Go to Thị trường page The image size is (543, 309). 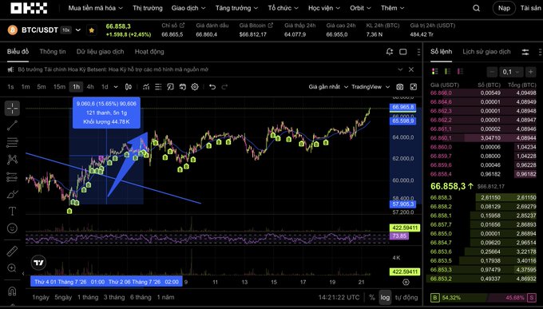tap(148, 8)
